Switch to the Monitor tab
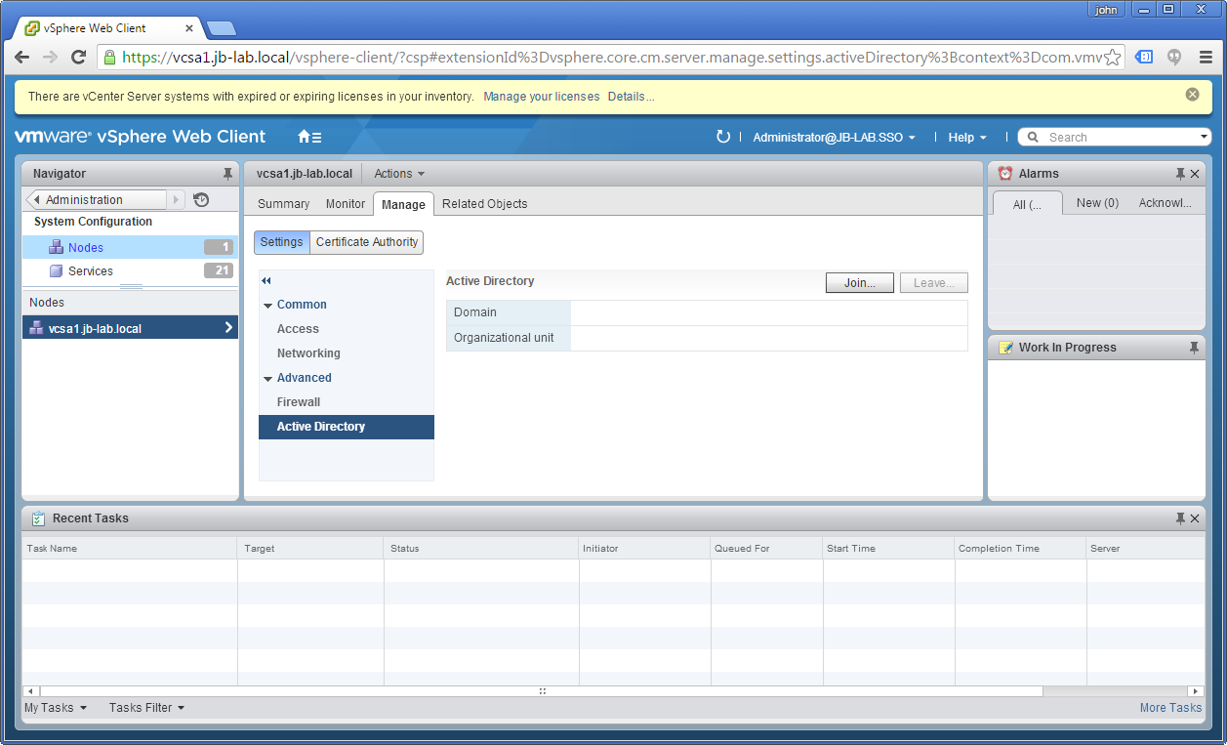Image resolution: width=1227 pixels, height=745 pixels. (346, 204)
